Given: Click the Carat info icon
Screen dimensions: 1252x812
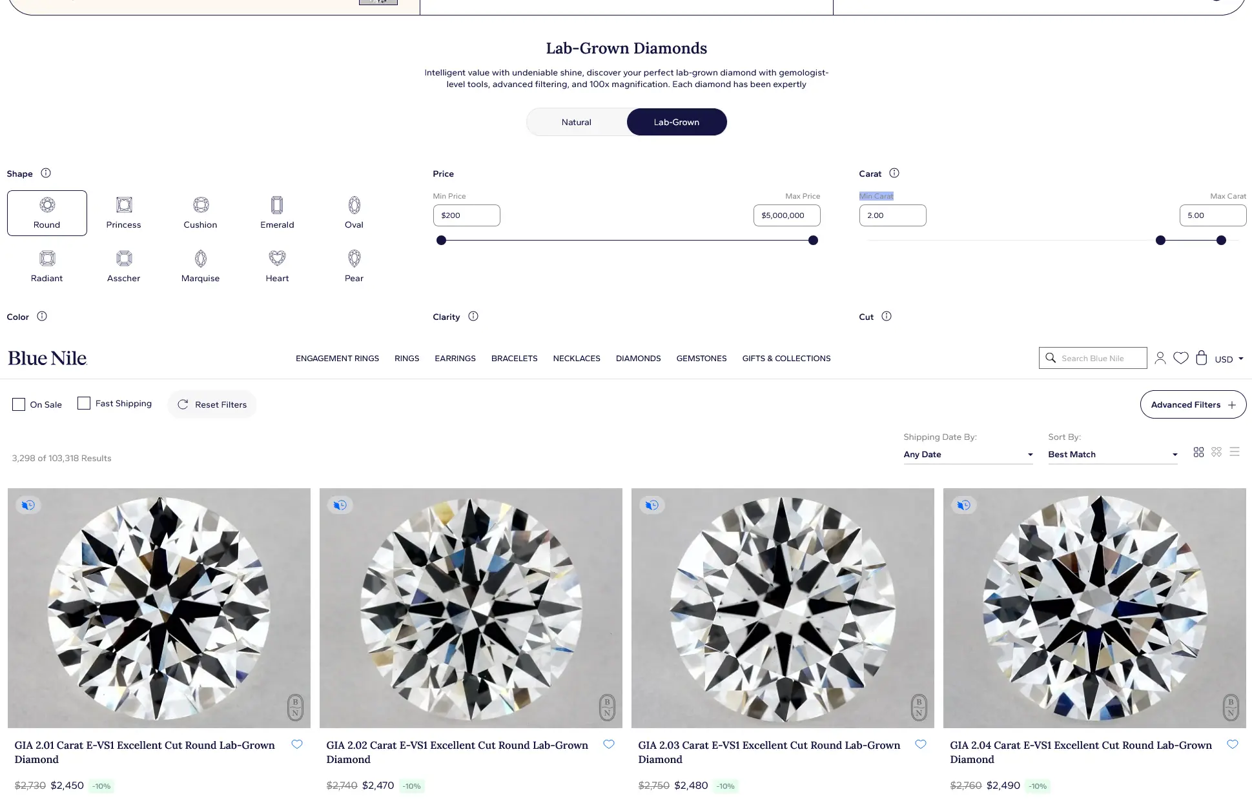Looking at the screenshot, I should [x=894, y=173].
